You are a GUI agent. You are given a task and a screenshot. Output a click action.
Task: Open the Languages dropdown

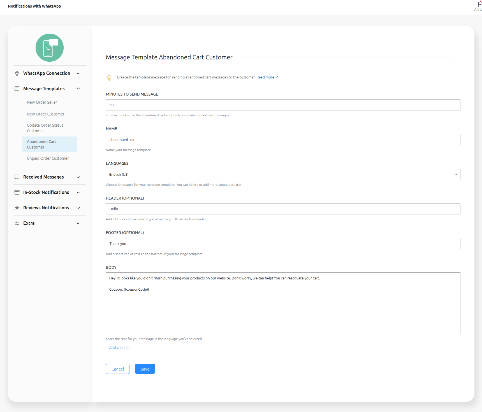tap(283, 174)
